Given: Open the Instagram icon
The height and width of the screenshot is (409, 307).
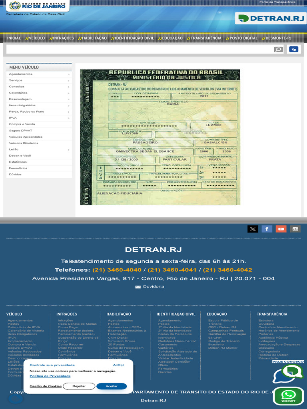Looking at the screenshot, I should (x=295, y=229).
